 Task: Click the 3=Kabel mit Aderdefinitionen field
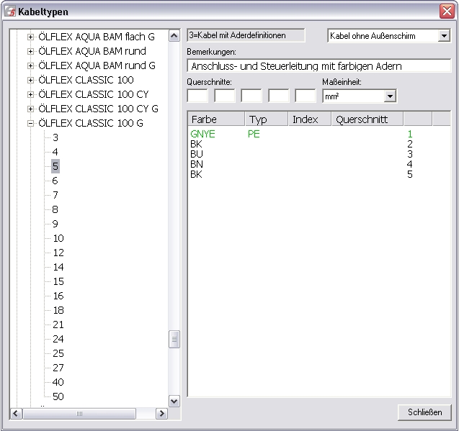click(x=246, y=35)
